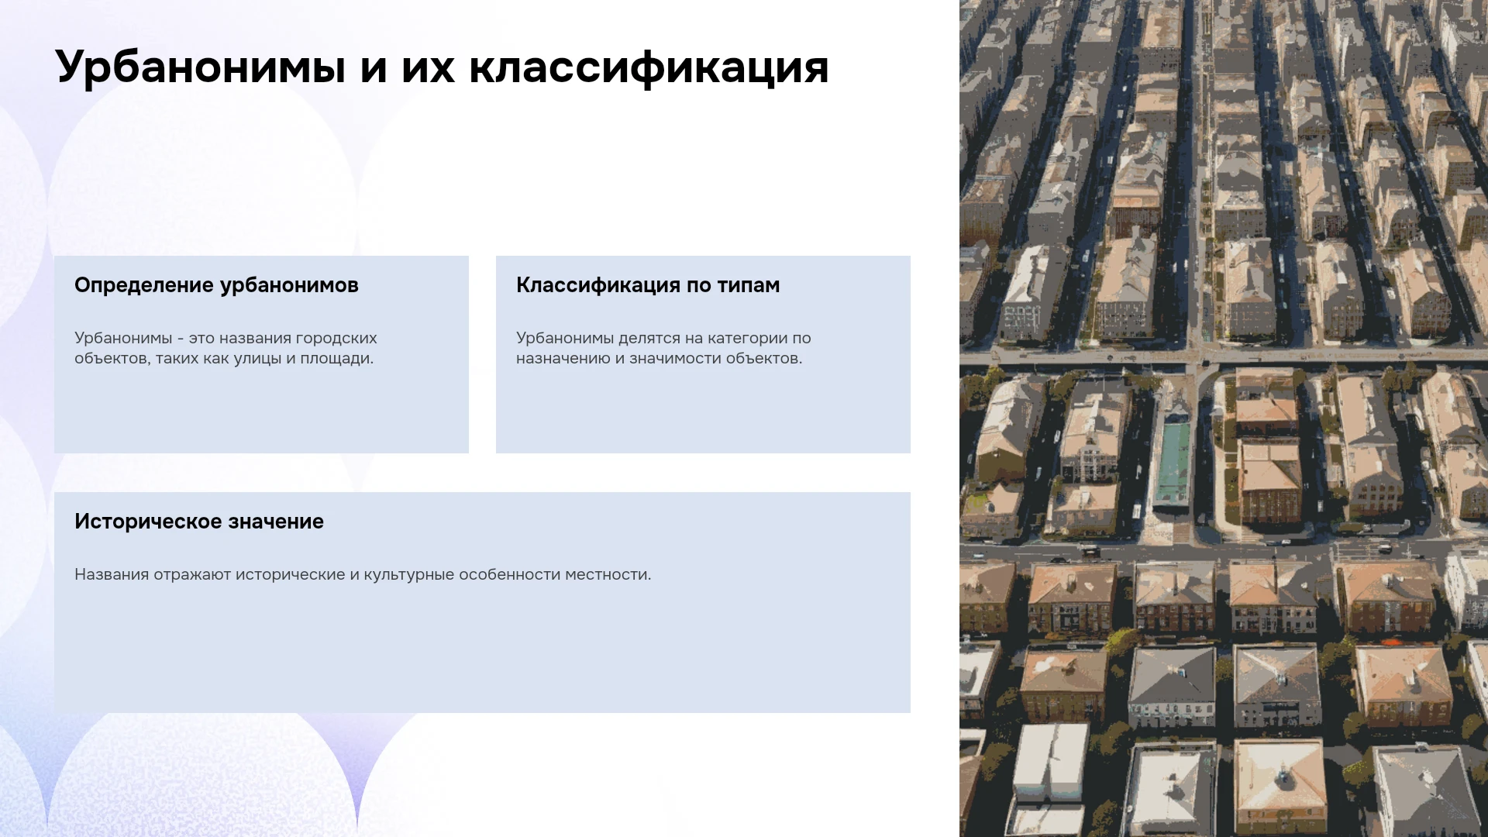Click the green-roofed building in the photo
This screenshot has width=1488, height=837.
1173,463
